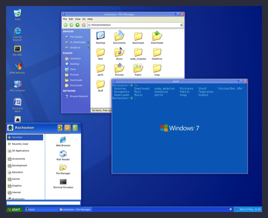
Task: Select All Applications in start menu
Action: 25,151
